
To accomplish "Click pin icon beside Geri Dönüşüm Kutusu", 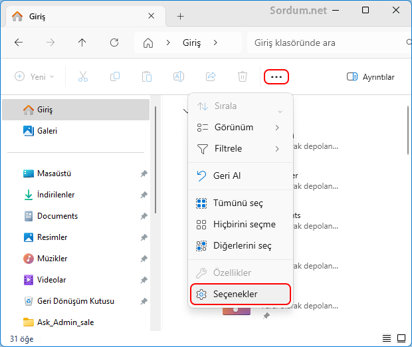I will [x=144, y=301].
